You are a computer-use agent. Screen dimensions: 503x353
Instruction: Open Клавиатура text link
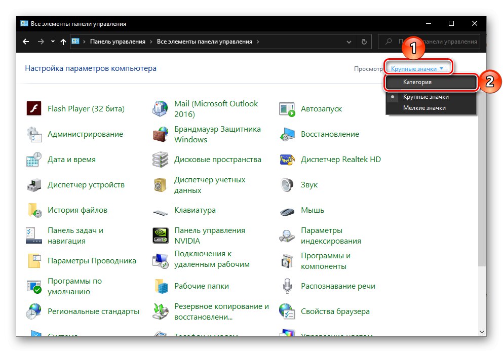tap(195, 210)
